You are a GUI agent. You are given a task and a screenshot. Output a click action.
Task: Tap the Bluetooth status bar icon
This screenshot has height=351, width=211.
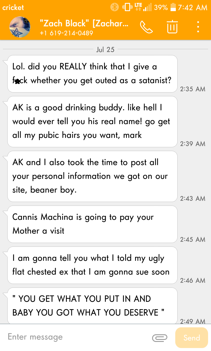click(x=115, y=7)
